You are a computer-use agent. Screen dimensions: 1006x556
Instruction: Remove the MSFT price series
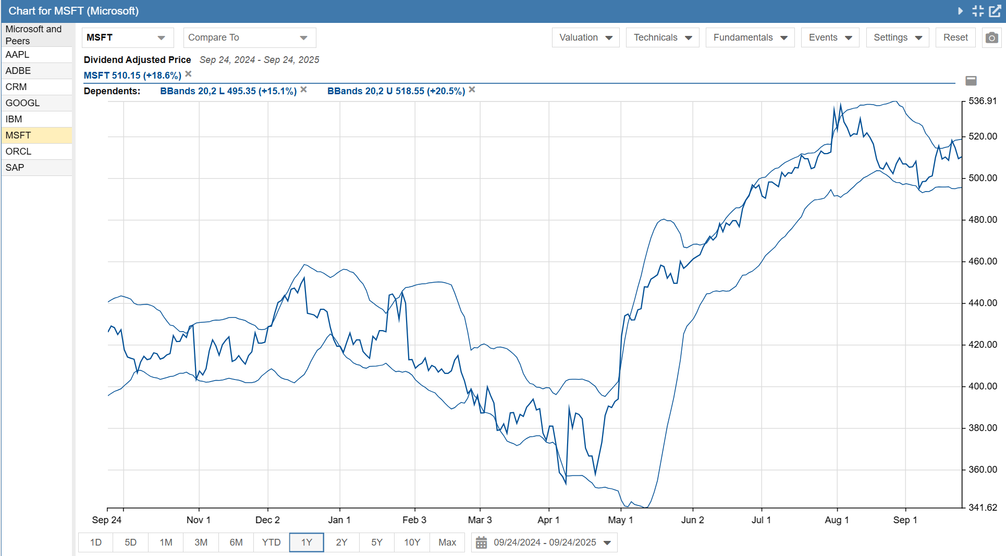click(x=189, y=74)
